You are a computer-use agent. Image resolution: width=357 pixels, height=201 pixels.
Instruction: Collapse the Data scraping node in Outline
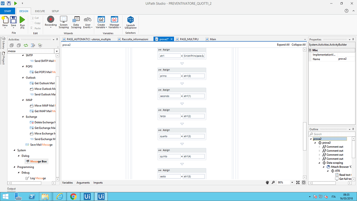click(319, 163)
